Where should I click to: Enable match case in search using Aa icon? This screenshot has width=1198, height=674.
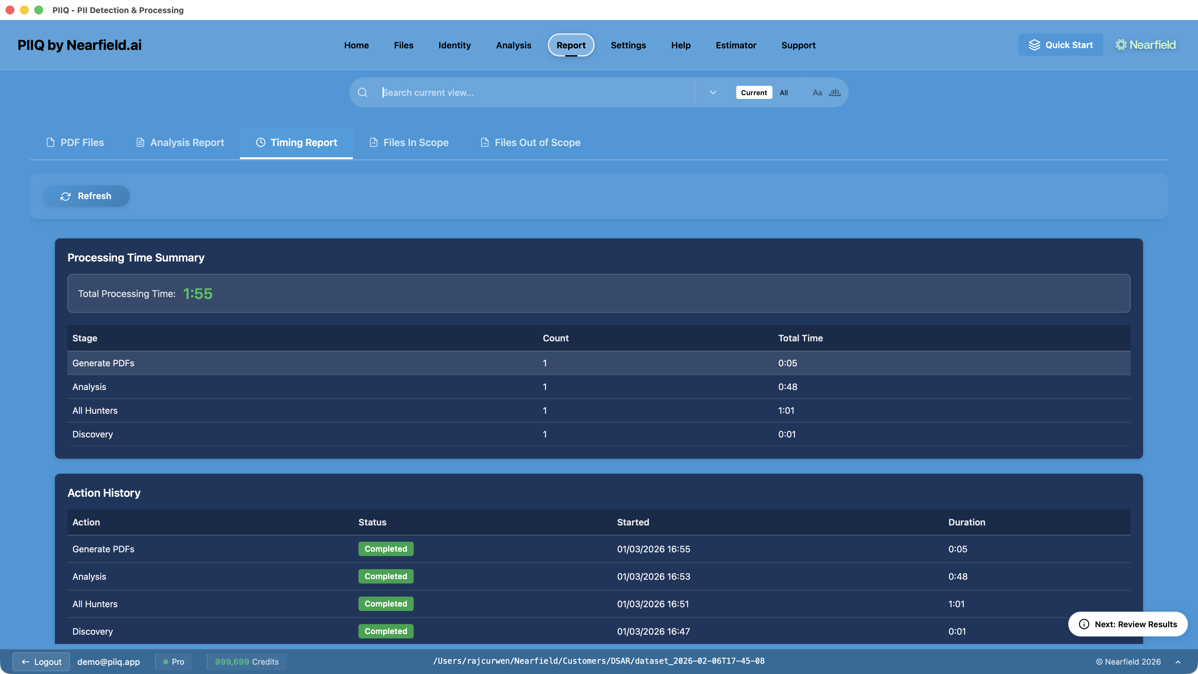pyautogui.click(x=818, y=92)
